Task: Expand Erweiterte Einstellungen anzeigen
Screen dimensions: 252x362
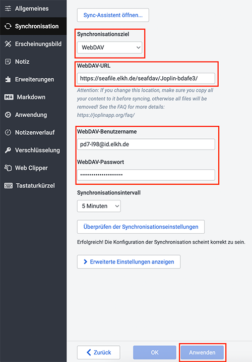Action: coord(129,262)
